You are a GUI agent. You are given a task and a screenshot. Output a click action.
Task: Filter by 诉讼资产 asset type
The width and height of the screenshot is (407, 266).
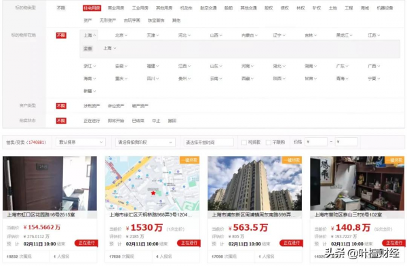click(x=116, y=106)
